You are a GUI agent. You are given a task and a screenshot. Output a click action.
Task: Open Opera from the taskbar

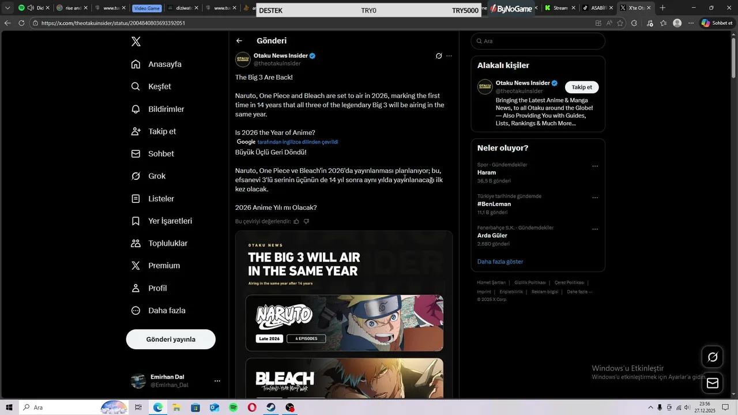(x=252, y=408)
